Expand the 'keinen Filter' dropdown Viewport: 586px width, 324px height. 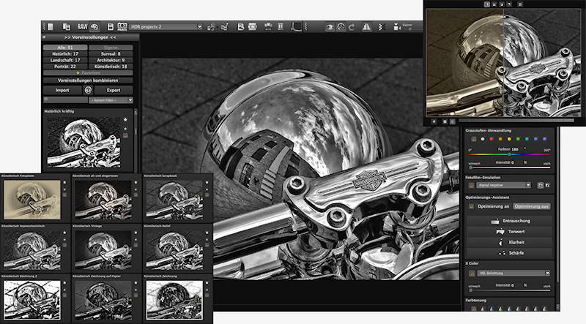click(110, 99)
